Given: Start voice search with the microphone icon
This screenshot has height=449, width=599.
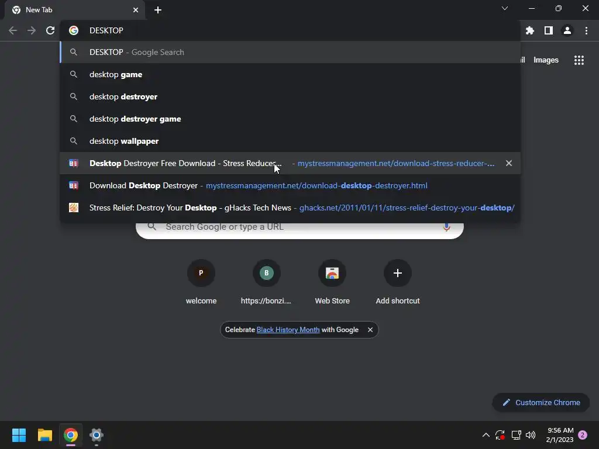Looking at the screenshot, I should (x=446, y=227).
